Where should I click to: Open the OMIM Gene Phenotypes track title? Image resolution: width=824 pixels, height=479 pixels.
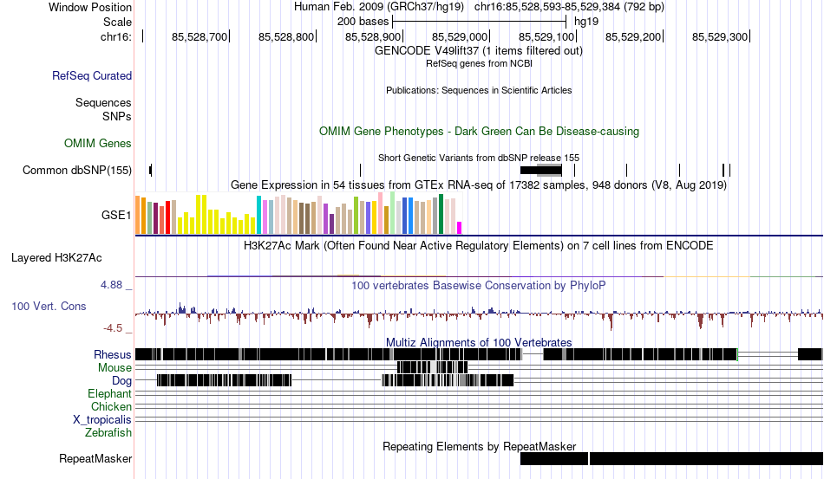(479, 131)
